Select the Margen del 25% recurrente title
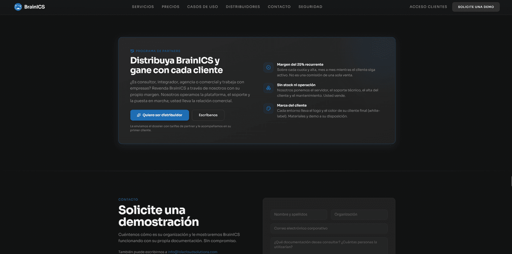This screenshot has width=512, height=254. pyautogui.click(x=300, y=64)
